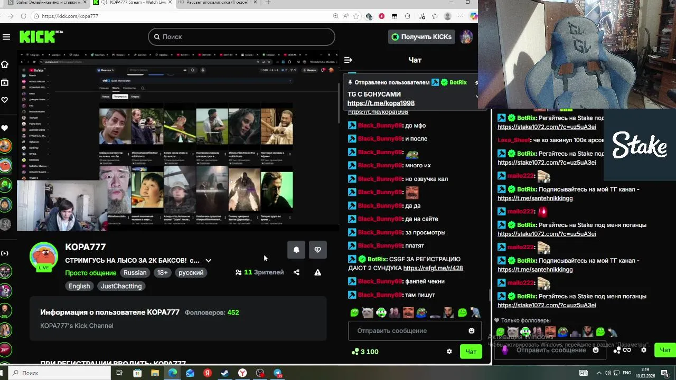Report stream with the warning triangle icon
This screenshot has height=380, width=676.
click(x=317, y=273)
